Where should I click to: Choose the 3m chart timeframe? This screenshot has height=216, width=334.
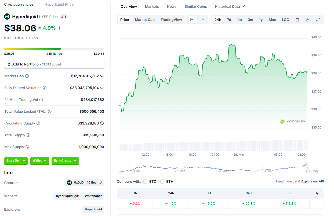[x=250, y=20]
